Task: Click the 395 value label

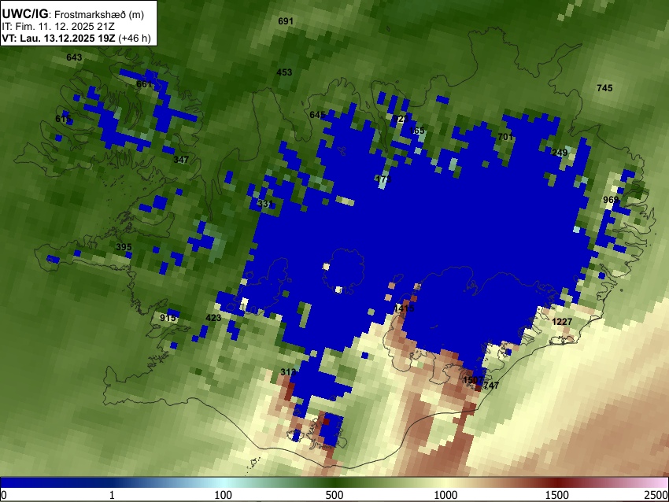Action: [124, 247]
